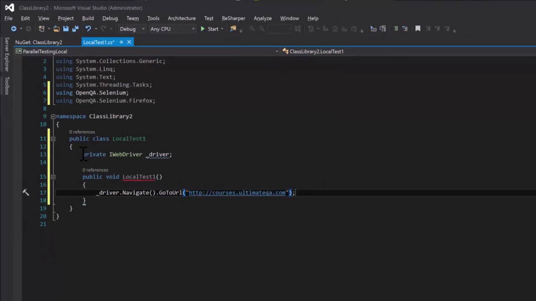Click the screwdriver quick actions icon

point(26,192)
